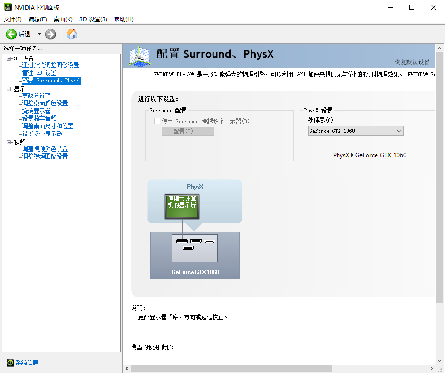Click the gray Forward arrow icon
Screen dimensions: 445x374
[x=50, y=34]
